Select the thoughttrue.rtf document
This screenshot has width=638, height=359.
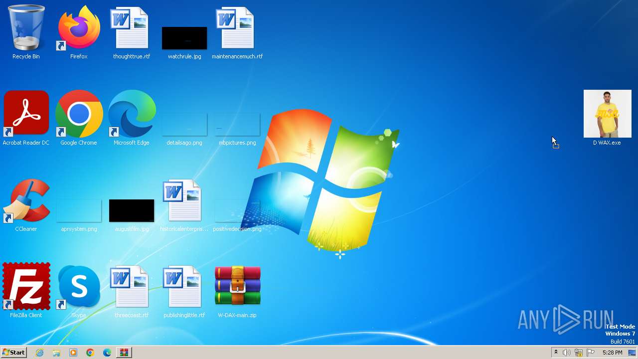point(132,33)
